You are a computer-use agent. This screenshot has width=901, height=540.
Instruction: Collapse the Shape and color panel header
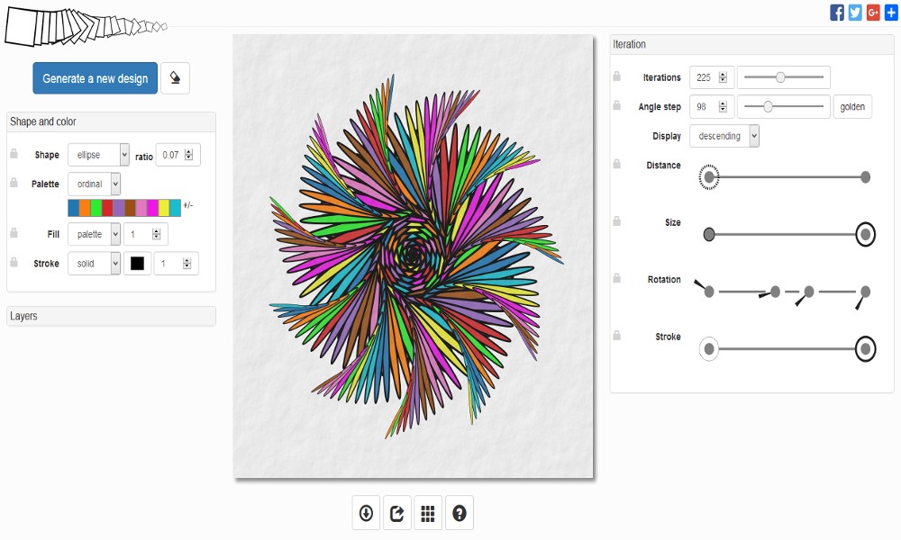[x=111, y=121]
